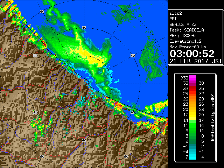Click the 40 km label on the eastern sea
The image size is (224, 168).
pos(133,56)
